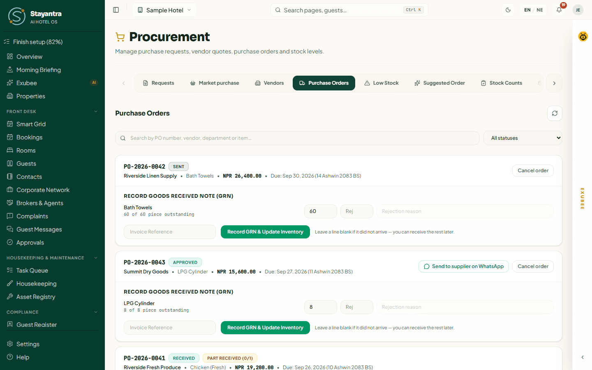Open the JE user avatar menu
592x370 pixels.
578,10
